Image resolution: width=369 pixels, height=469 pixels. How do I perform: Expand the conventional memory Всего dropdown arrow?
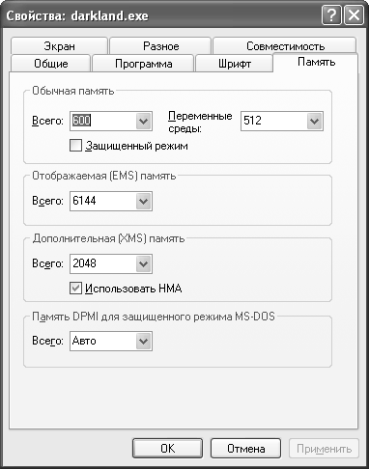(x=143, y=121)
